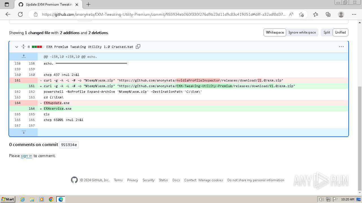Click commit hash 955934e
Viewport: 362px width, 203px height.
tap(69, 145)
